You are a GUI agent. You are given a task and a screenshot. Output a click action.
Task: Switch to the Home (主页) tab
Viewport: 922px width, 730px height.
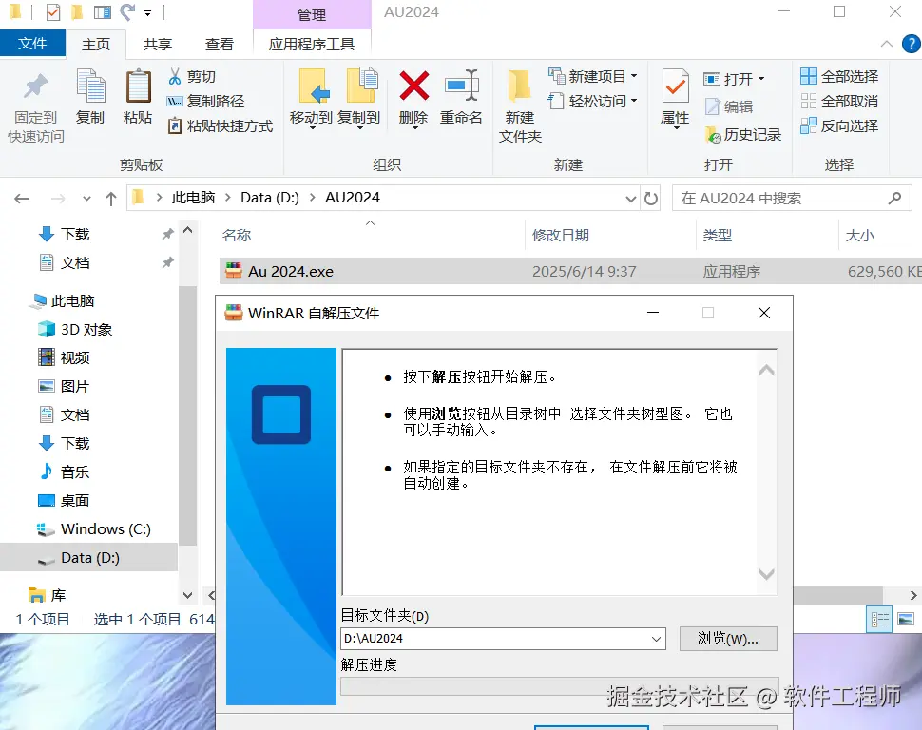[96, 44]
